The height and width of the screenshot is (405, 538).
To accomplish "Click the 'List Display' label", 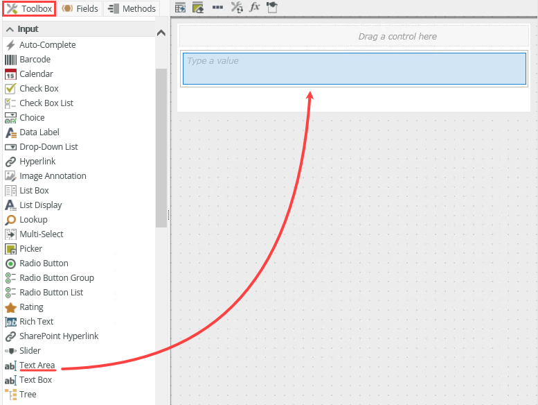I will (40, 205).
